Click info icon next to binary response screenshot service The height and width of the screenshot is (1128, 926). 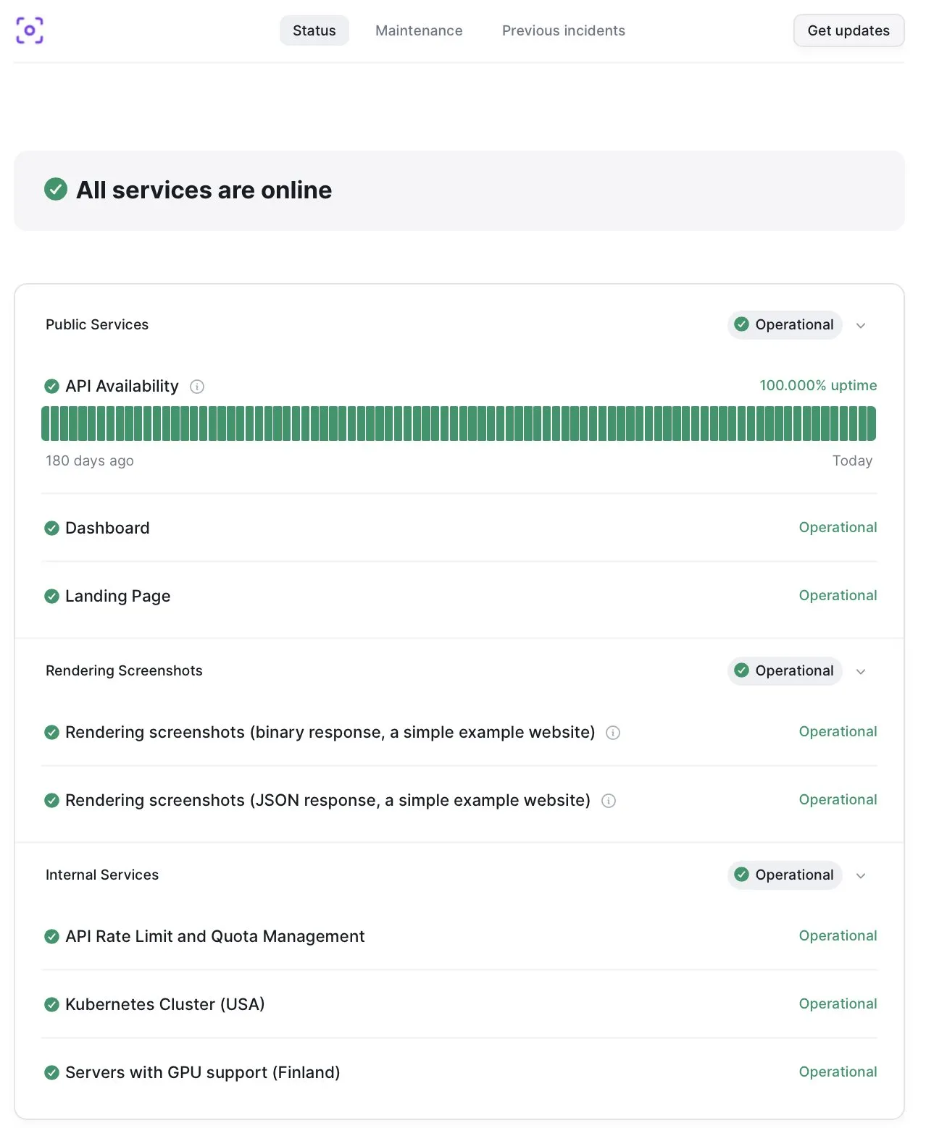[x=613, y=733]
